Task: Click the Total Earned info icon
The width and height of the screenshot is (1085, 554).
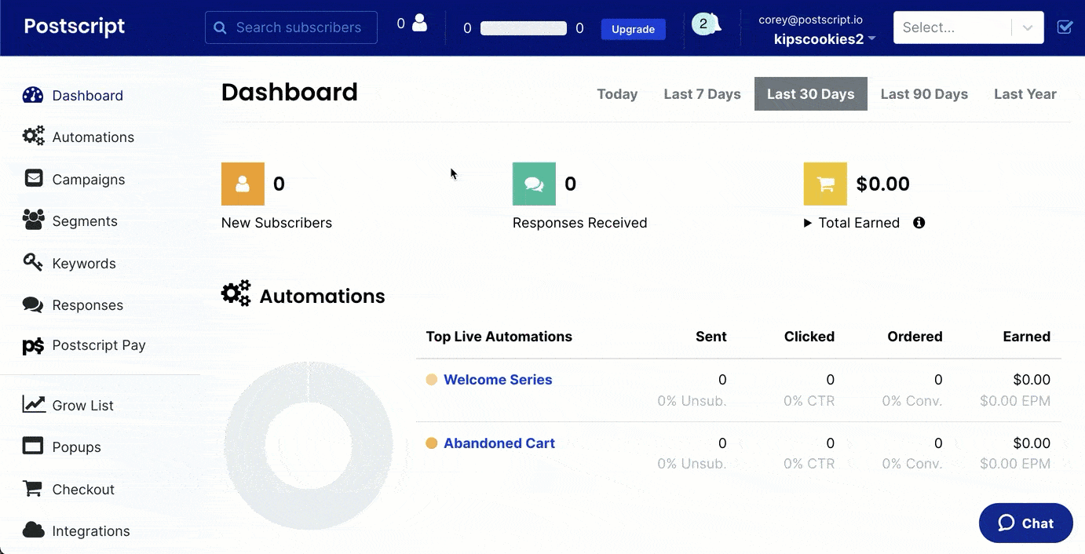Action: coord(919,223)
